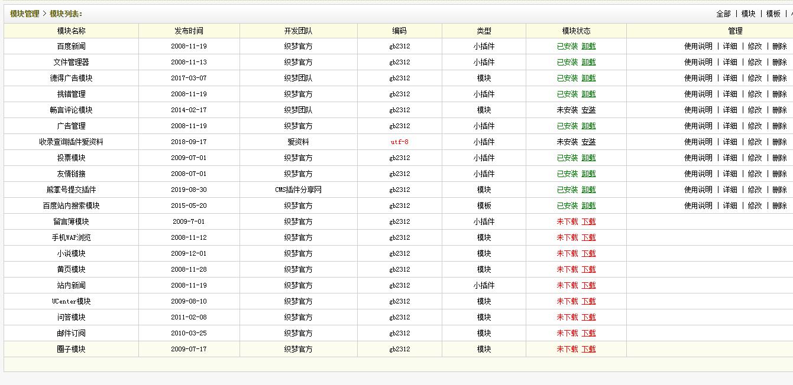The height and width of the screenshot is (385, 793).
Task: 下载 the 圈子模块
Action: pos(588,349)
